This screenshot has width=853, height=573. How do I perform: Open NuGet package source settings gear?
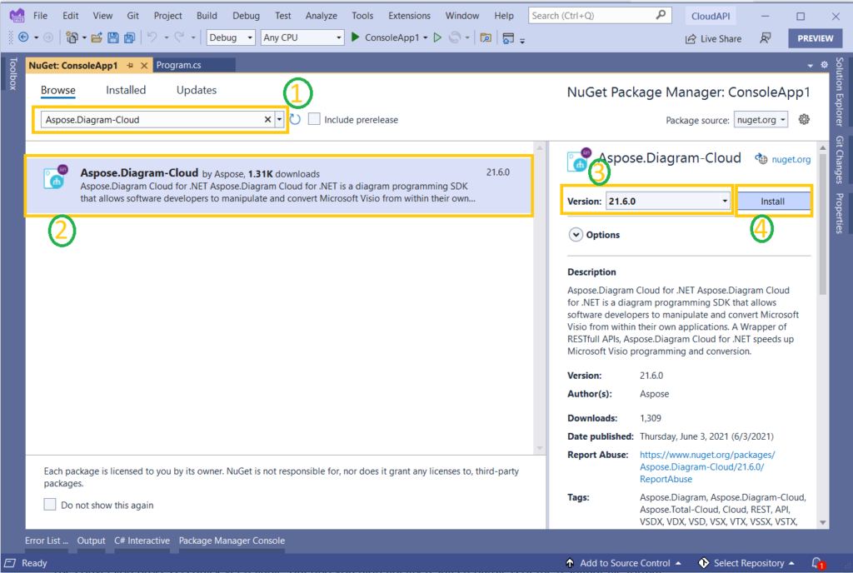(804, 120)
